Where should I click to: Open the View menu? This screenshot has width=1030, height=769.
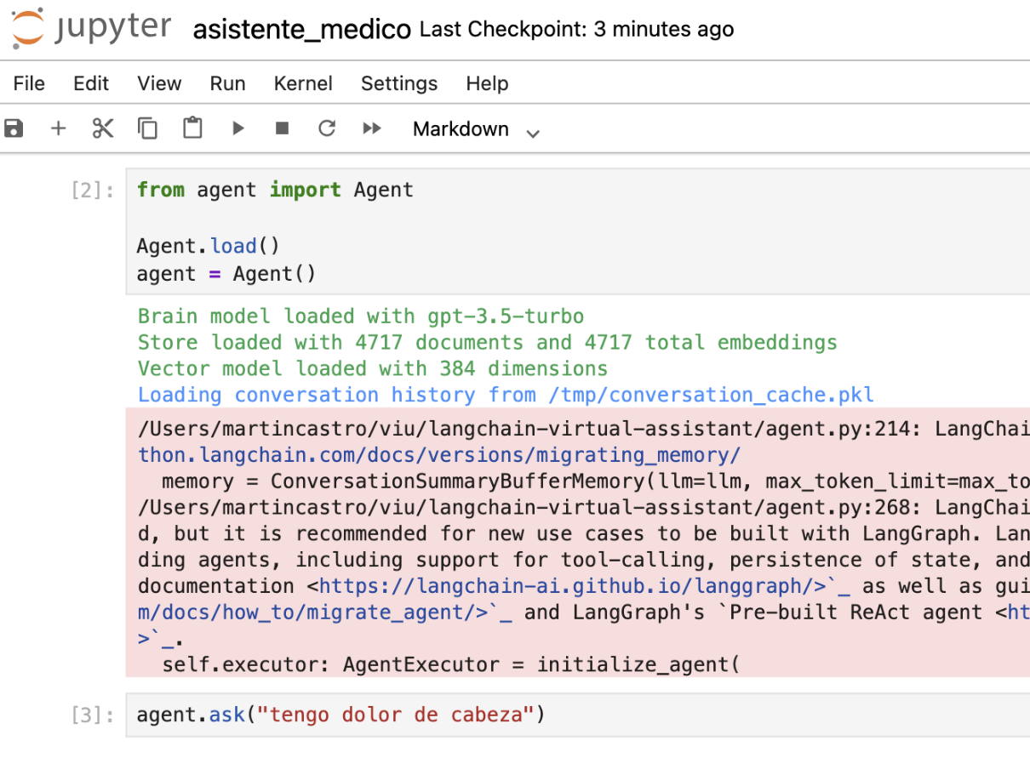coord(159,83)
